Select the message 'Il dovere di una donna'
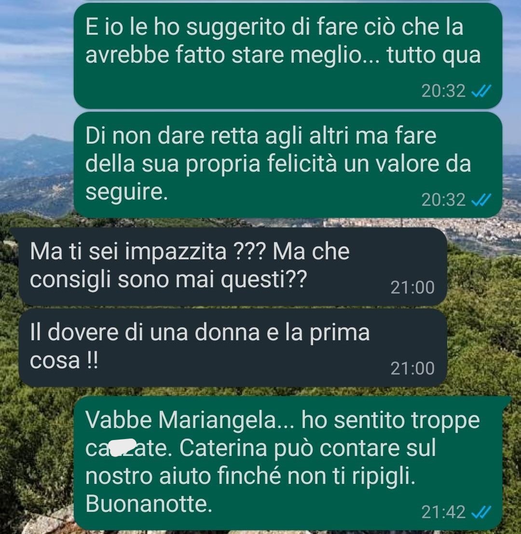The image size is (521, 534). (233, 347)
